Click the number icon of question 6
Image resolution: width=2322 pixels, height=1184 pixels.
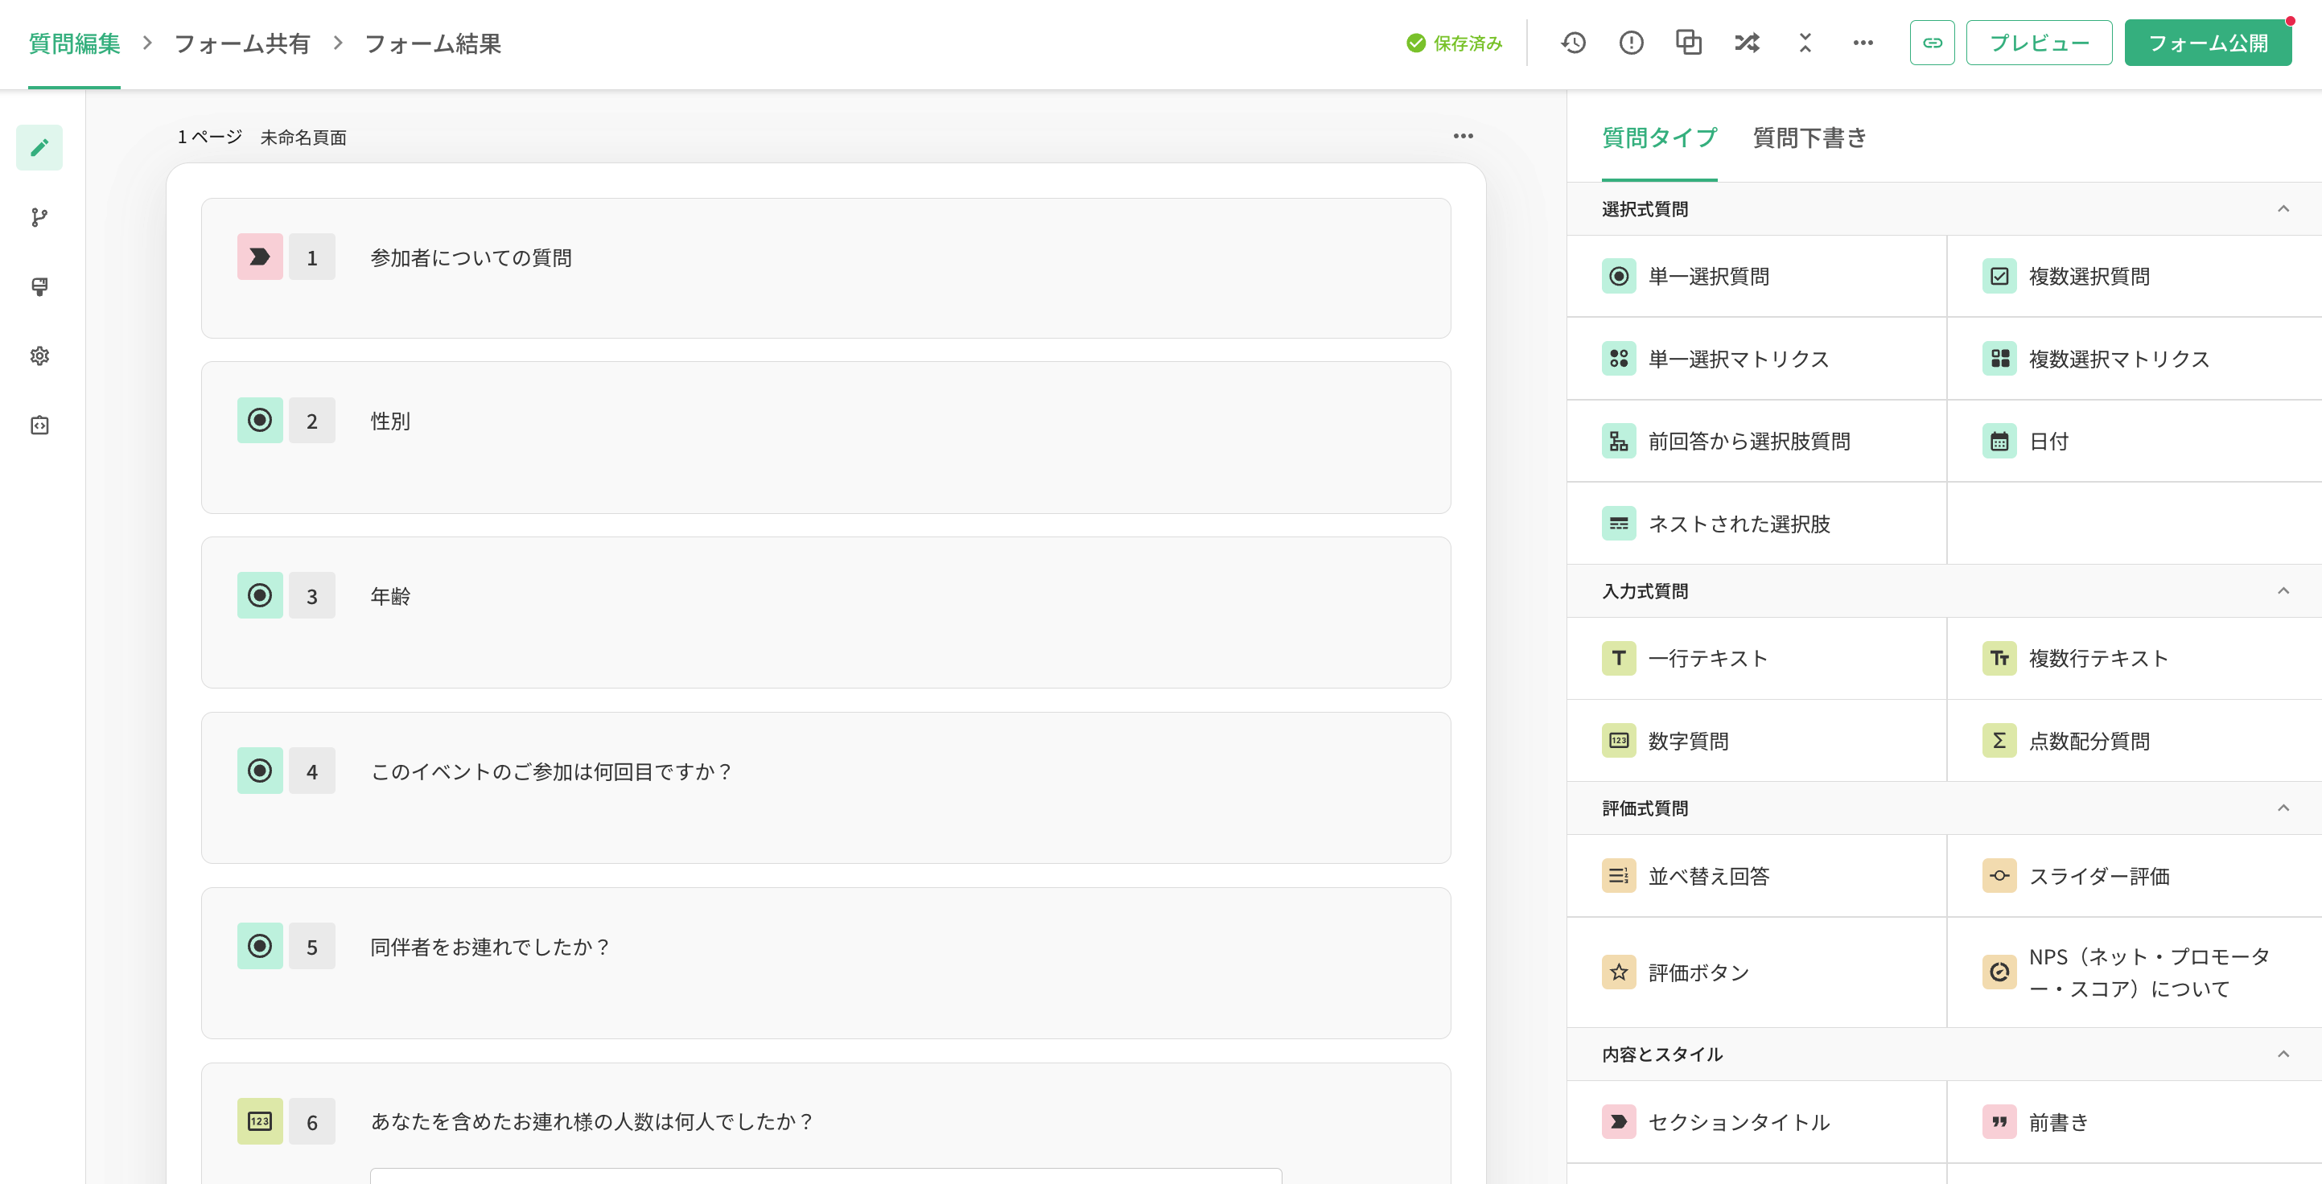point(260,1121)
